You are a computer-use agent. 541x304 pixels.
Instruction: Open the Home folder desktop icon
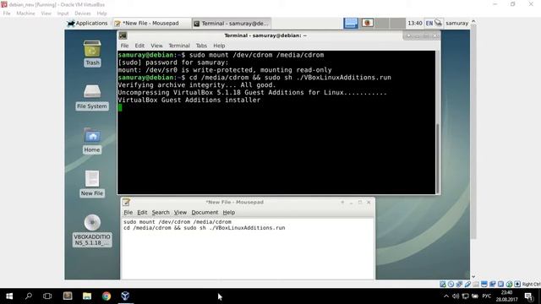[92, 141]
